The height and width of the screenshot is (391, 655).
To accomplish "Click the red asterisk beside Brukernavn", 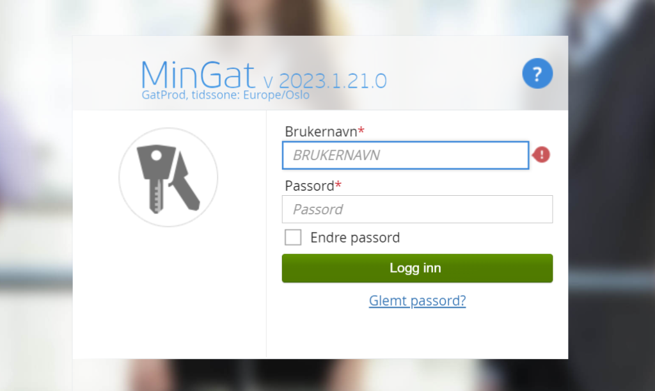I will pyautogui.click(x=361, y=131).
